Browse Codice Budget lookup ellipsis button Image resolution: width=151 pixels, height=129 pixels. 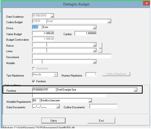(109, 22)
